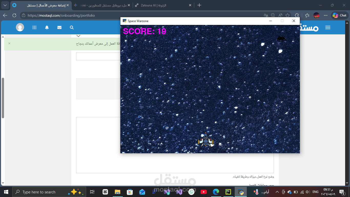
Task: Click the zoom icon in the address bar
Action: [x=273, y=15]
